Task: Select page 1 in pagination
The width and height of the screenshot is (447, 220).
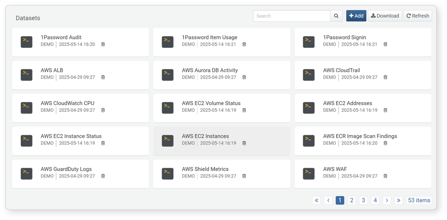Action: [340, 200]
